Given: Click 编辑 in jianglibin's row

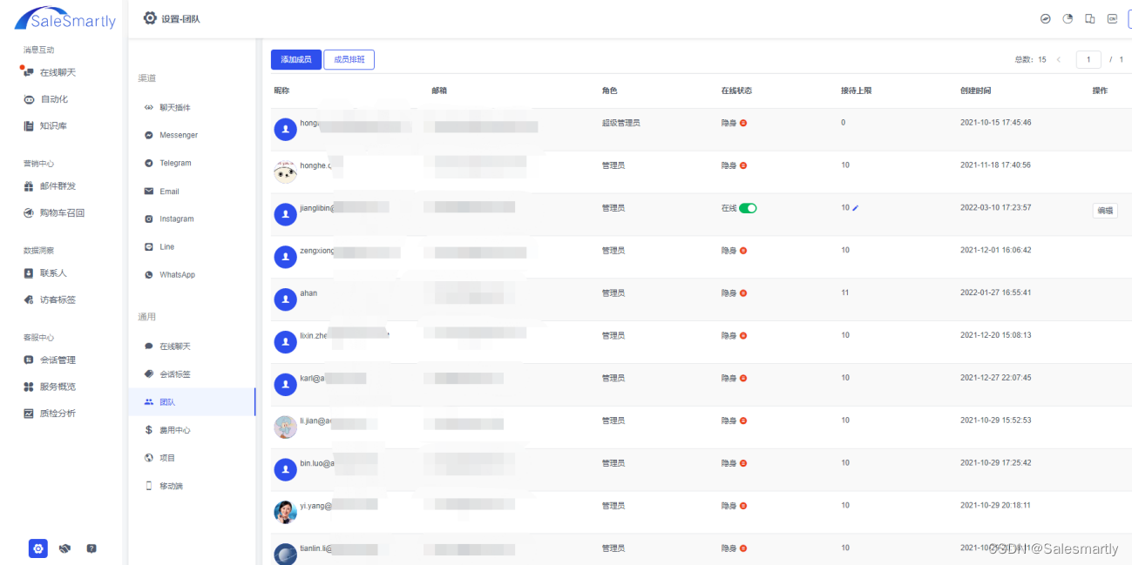Looking at the screenshot, I should pyautogui.click(x=1105, y=211).
